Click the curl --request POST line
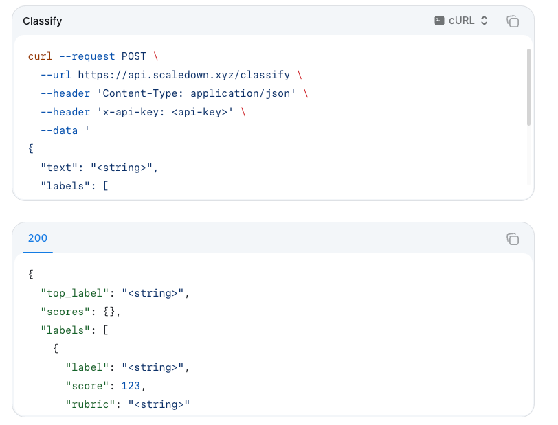 pyautogui.click(x=93, y=56)
